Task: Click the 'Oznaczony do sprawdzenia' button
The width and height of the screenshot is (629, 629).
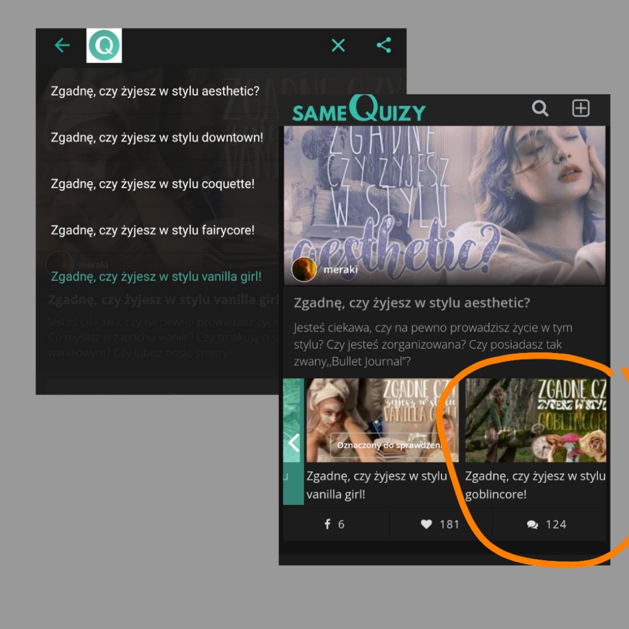Action: 389,445
